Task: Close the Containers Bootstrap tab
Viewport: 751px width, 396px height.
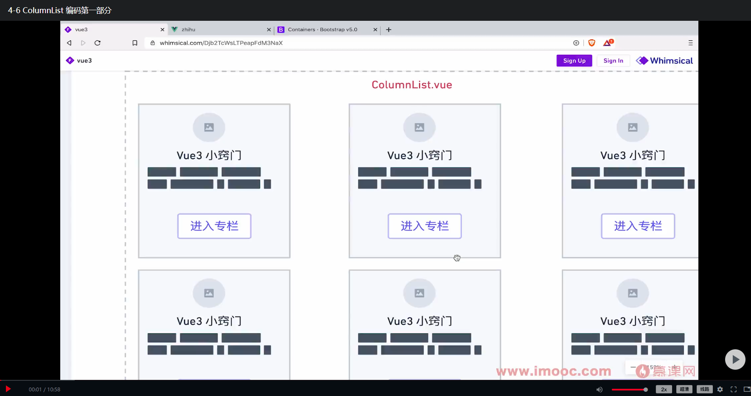Action: (x=375, y=30)
